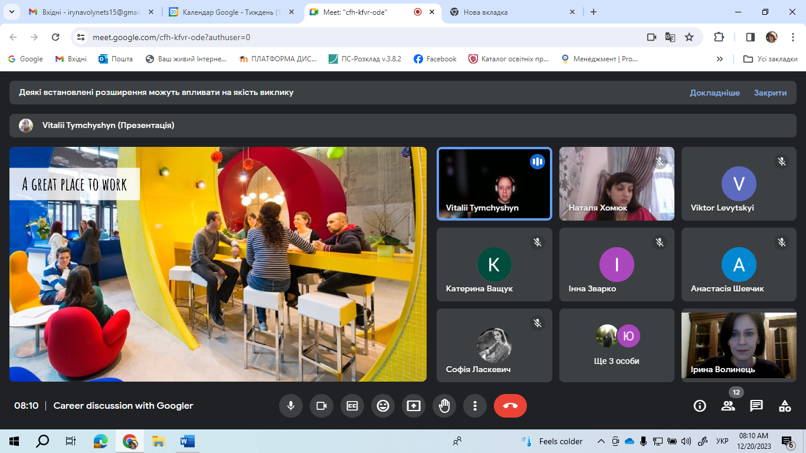The height and width of the screenshot is (453, 806).
Task: Open Word from the Windows taskbar
Action: 187,441
